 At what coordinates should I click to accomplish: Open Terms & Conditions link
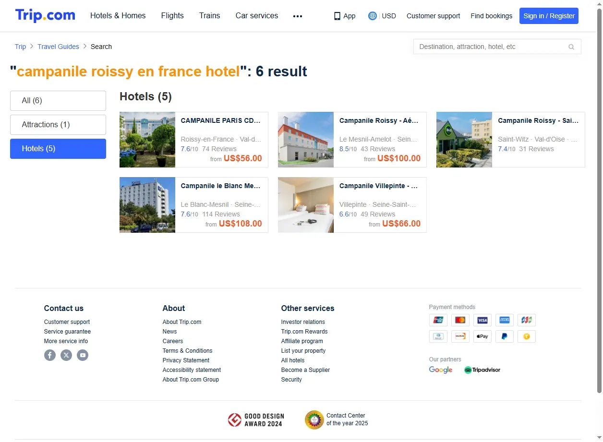[187, 351]
